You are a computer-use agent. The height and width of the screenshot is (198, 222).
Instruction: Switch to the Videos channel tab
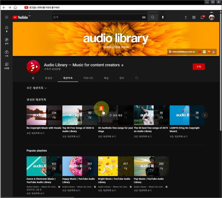49,78
